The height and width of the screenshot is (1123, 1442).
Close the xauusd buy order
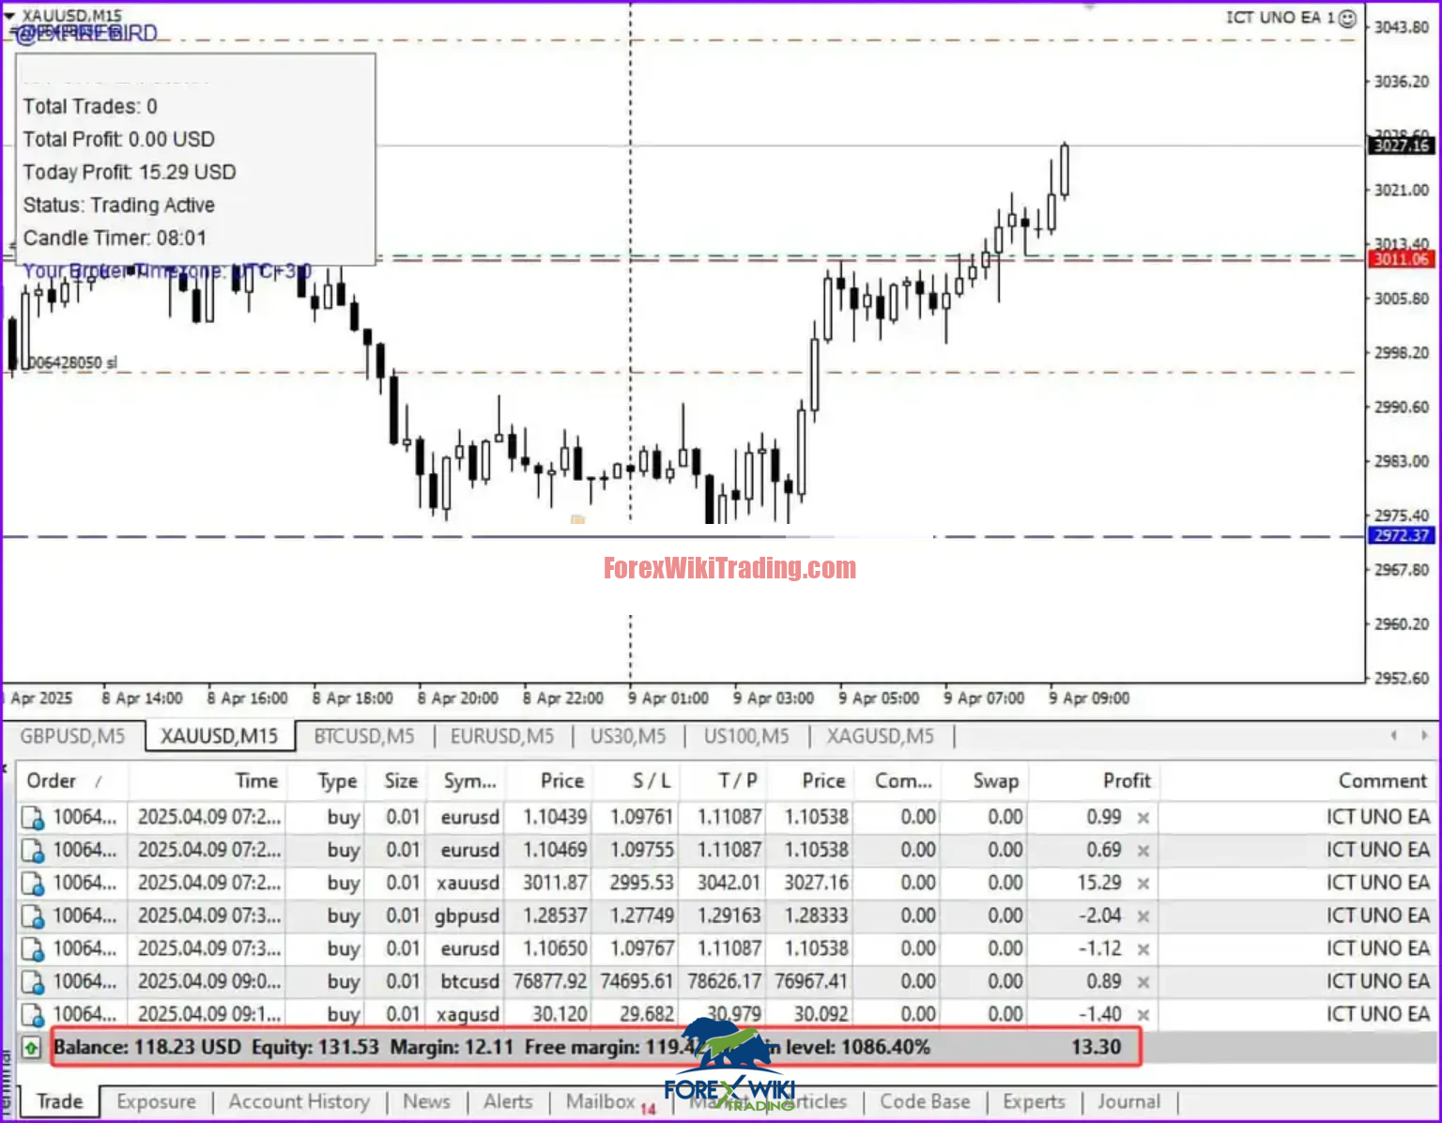1143,884
